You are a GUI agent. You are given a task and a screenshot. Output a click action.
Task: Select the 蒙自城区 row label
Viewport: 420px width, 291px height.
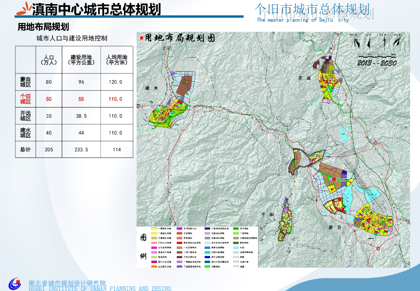(25, 82)
